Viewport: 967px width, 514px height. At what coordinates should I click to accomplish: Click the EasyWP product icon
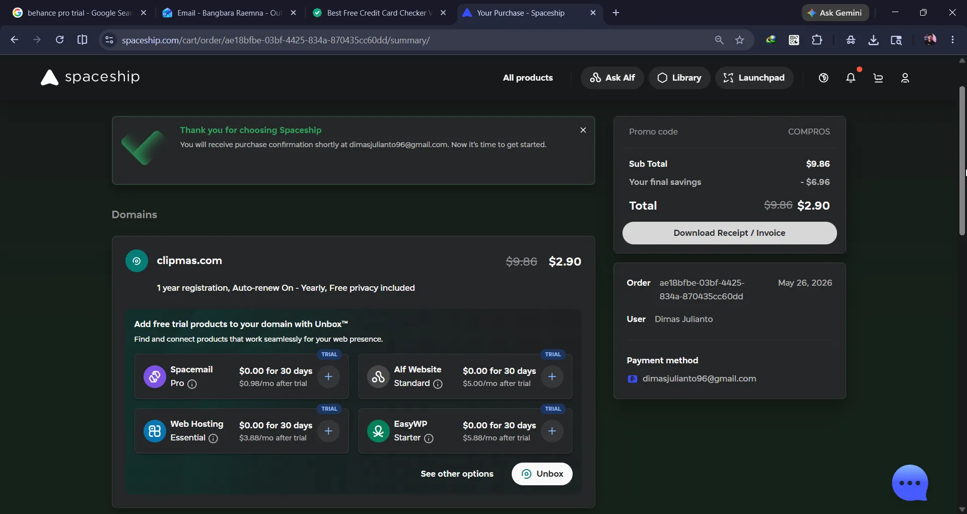tap(378, 431)
